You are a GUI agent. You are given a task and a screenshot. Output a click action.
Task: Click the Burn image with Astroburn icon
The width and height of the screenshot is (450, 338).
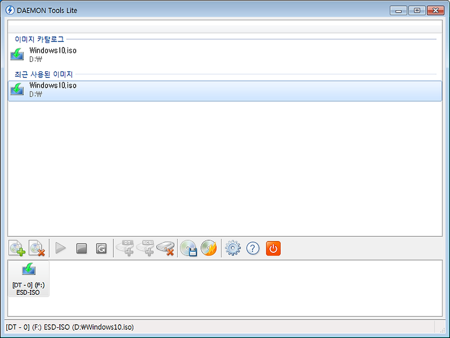(x=209, y=248)
